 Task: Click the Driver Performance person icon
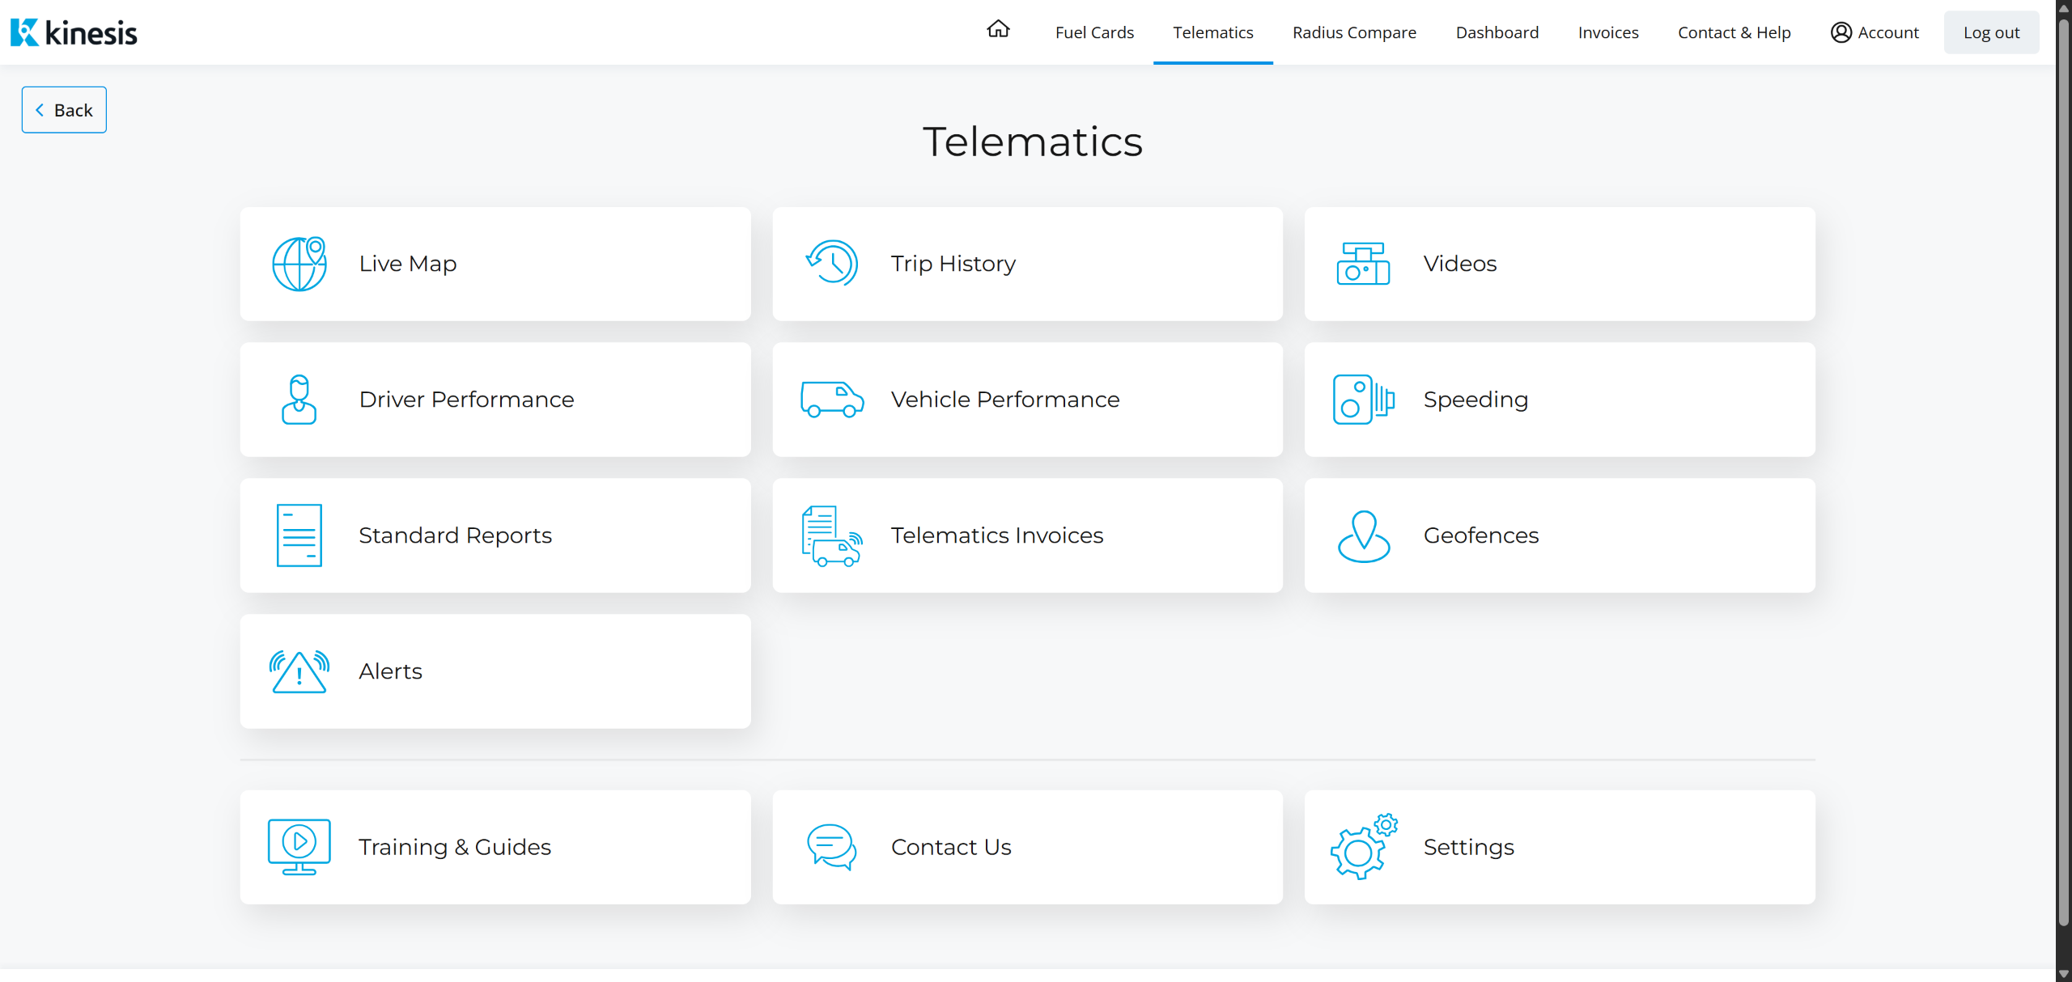(299, 400)
